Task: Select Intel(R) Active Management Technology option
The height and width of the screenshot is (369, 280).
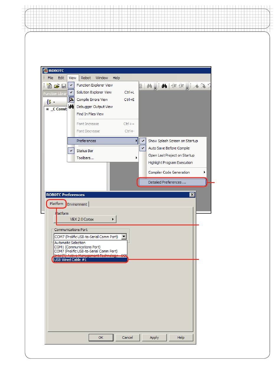Action: tap(90, 255)
